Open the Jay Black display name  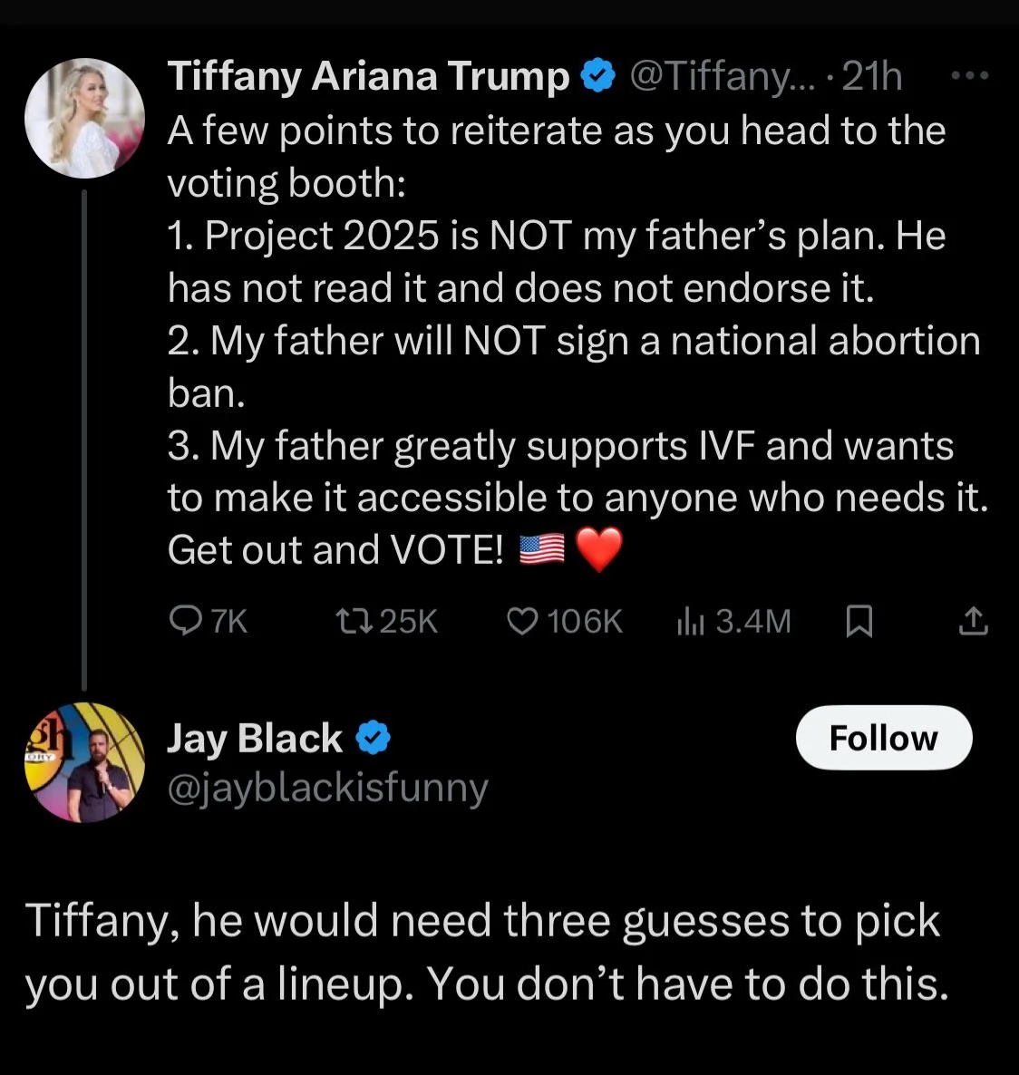255,739
